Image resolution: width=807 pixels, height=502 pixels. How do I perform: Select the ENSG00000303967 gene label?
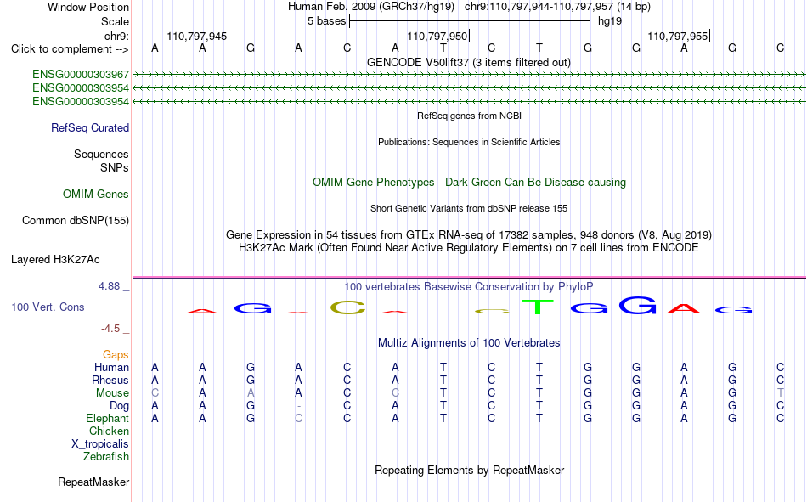tap(81, 75)
